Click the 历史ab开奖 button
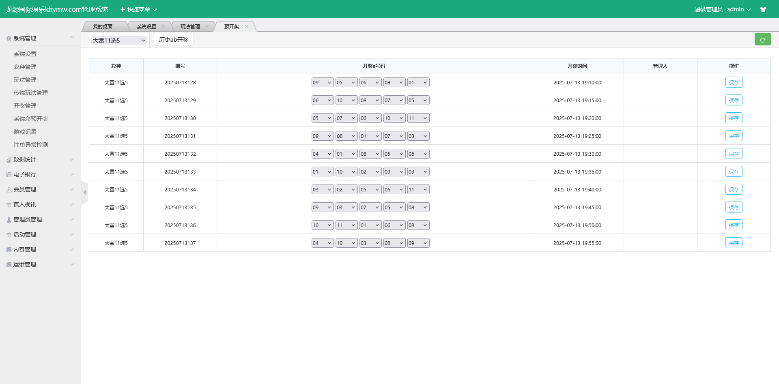The height and width of the screenshot is (384, 779). [174, 40]
